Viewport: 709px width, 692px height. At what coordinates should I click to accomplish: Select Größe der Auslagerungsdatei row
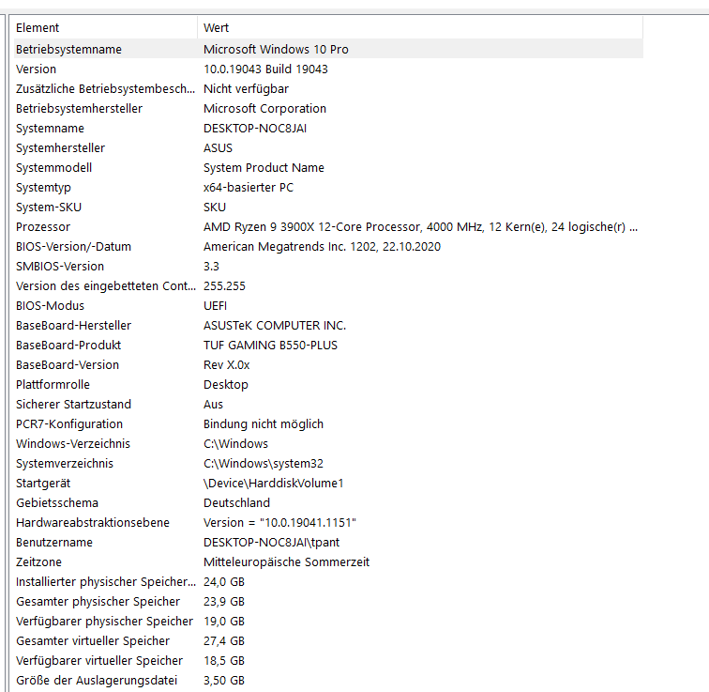(328, 680)
